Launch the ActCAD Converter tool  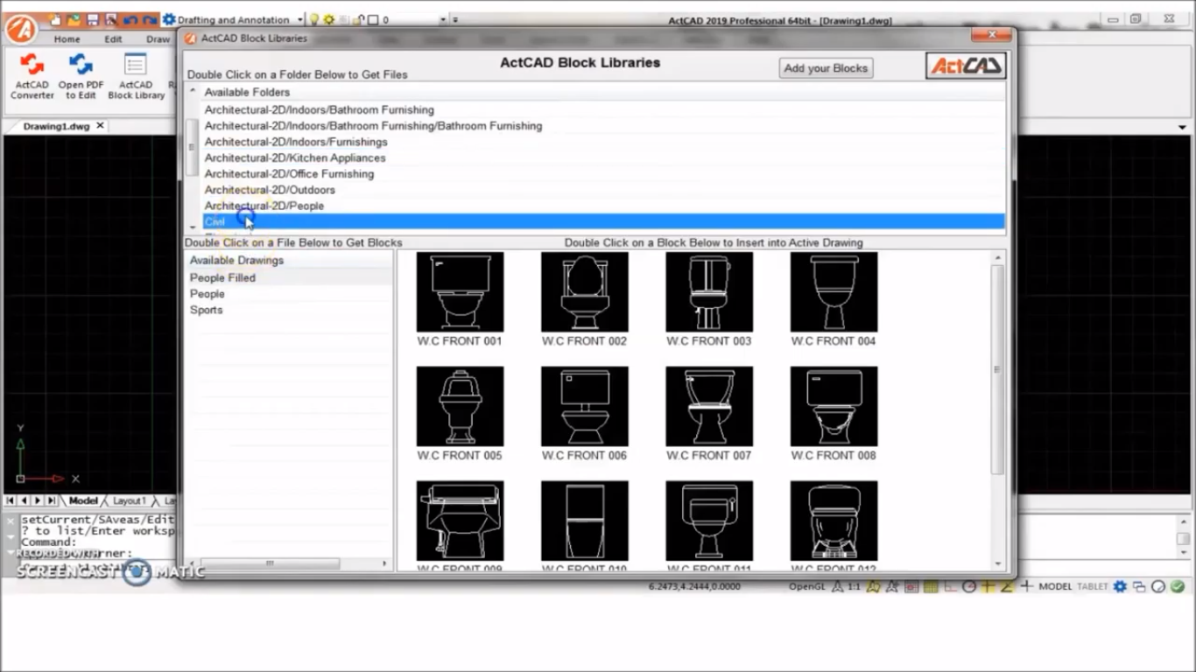point(32,76)
